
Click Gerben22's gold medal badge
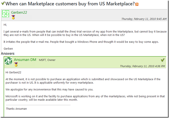pos(13,17)
